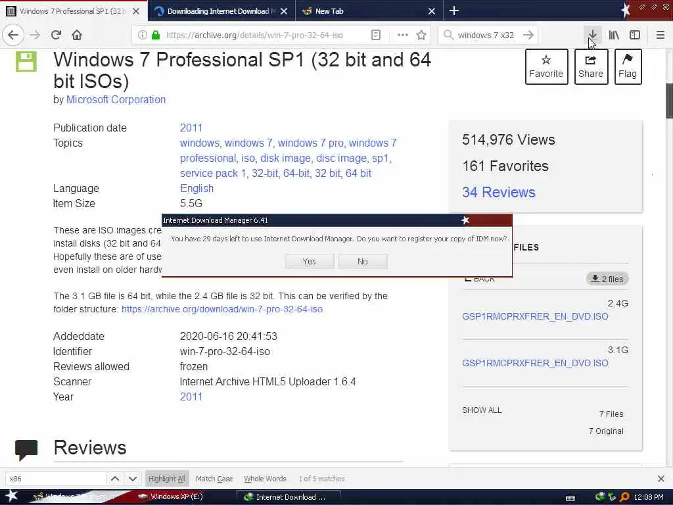Open the English language link
This screenshot has width=673, height=505.
point(197,189)
